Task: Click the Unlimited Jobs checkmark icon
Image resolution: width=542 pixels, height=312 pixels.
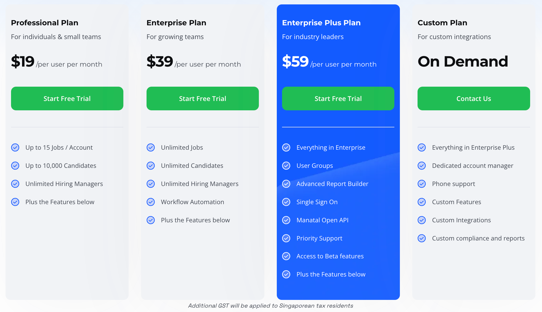Action: coord(151,147)
